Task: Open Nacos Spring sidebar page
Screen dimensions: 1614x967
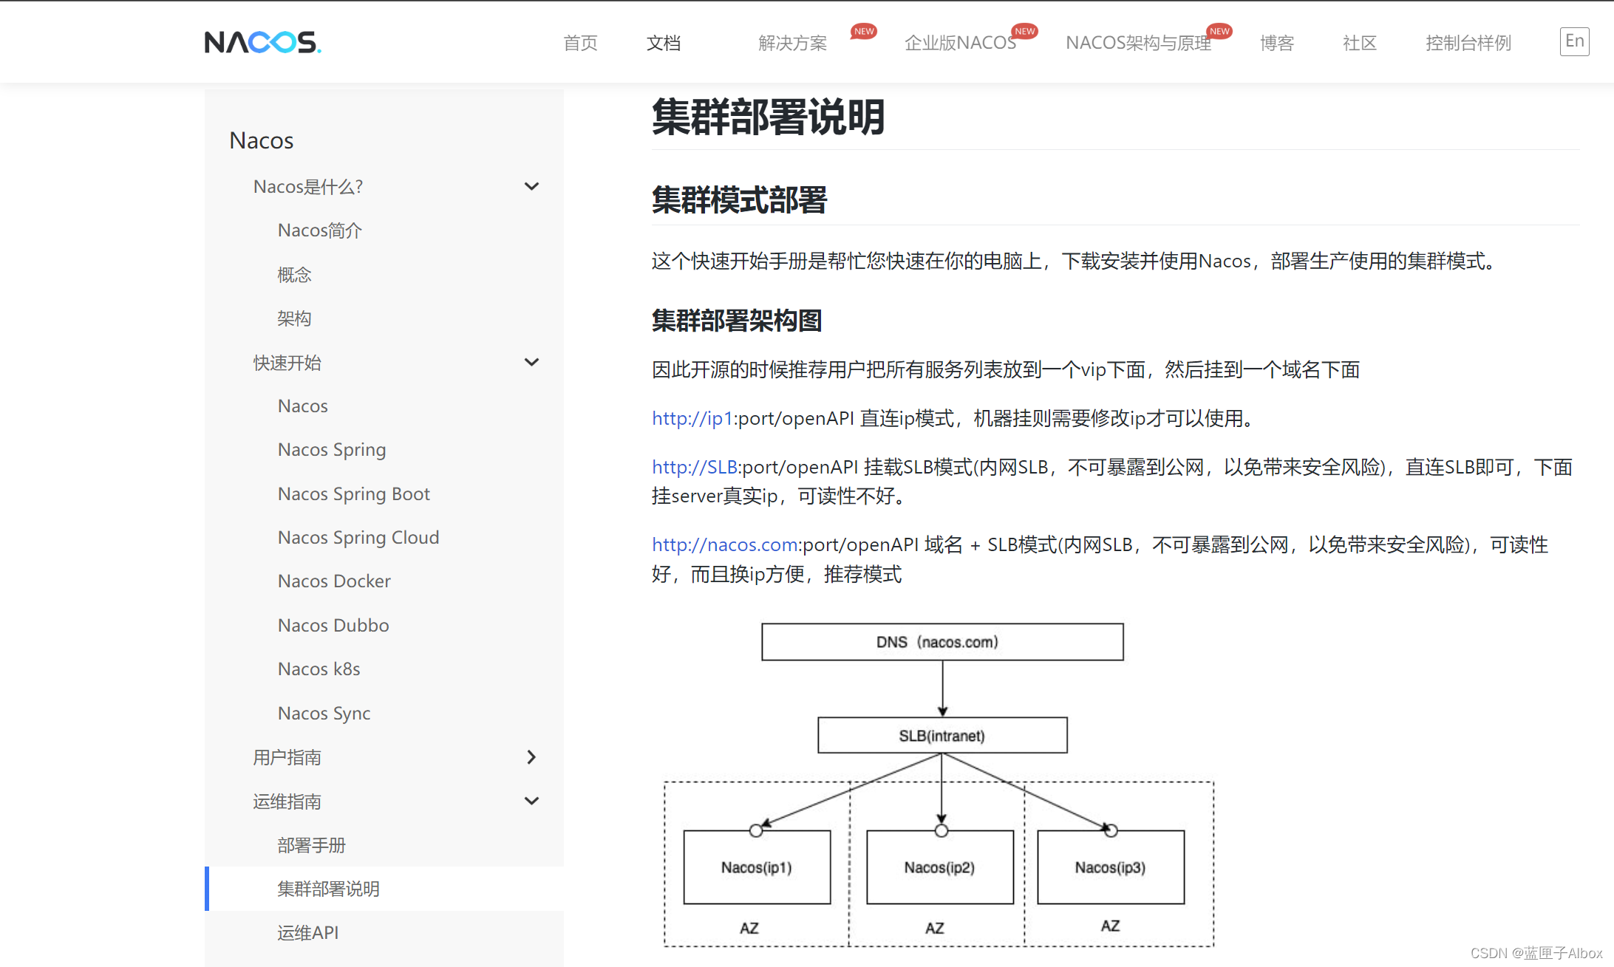Action: (x=332, y=450)
